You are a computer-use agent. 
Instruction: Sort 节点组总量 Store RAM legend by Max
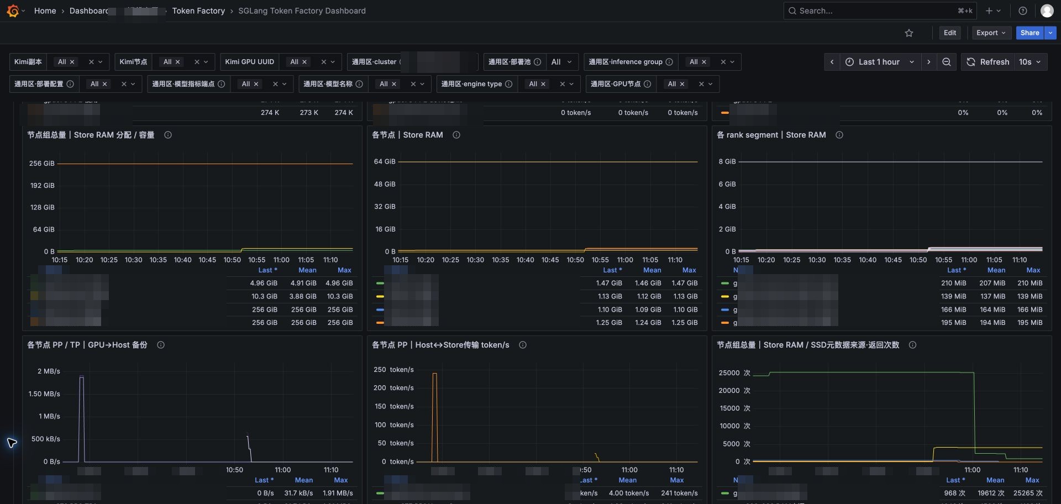(x=344, y=270)
